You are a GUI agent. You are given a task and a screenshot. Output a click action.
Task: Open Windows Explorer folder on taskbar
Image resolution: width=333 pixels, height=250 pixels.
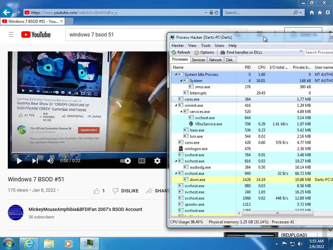[x=49, y=243]
